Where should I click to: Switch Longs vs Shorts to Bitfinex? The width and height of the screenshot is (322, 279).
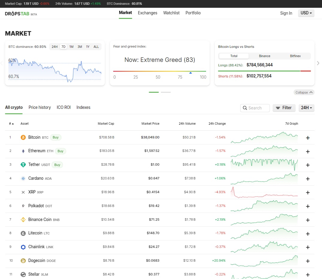coord(295,56)
